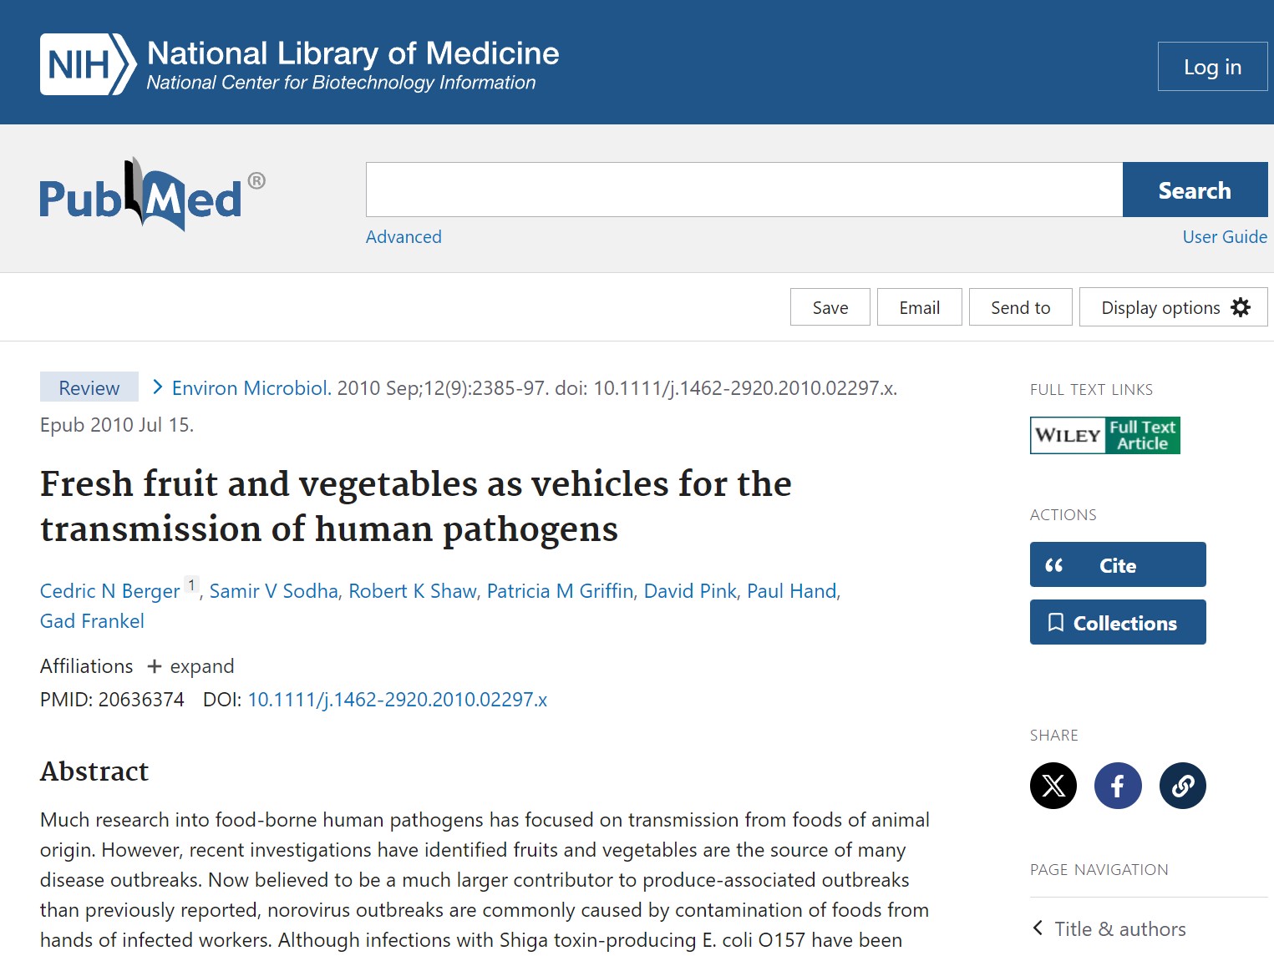Screen dimensions: 1274x956
Task: Click the DOI link for the article
Action: (398, 699)
